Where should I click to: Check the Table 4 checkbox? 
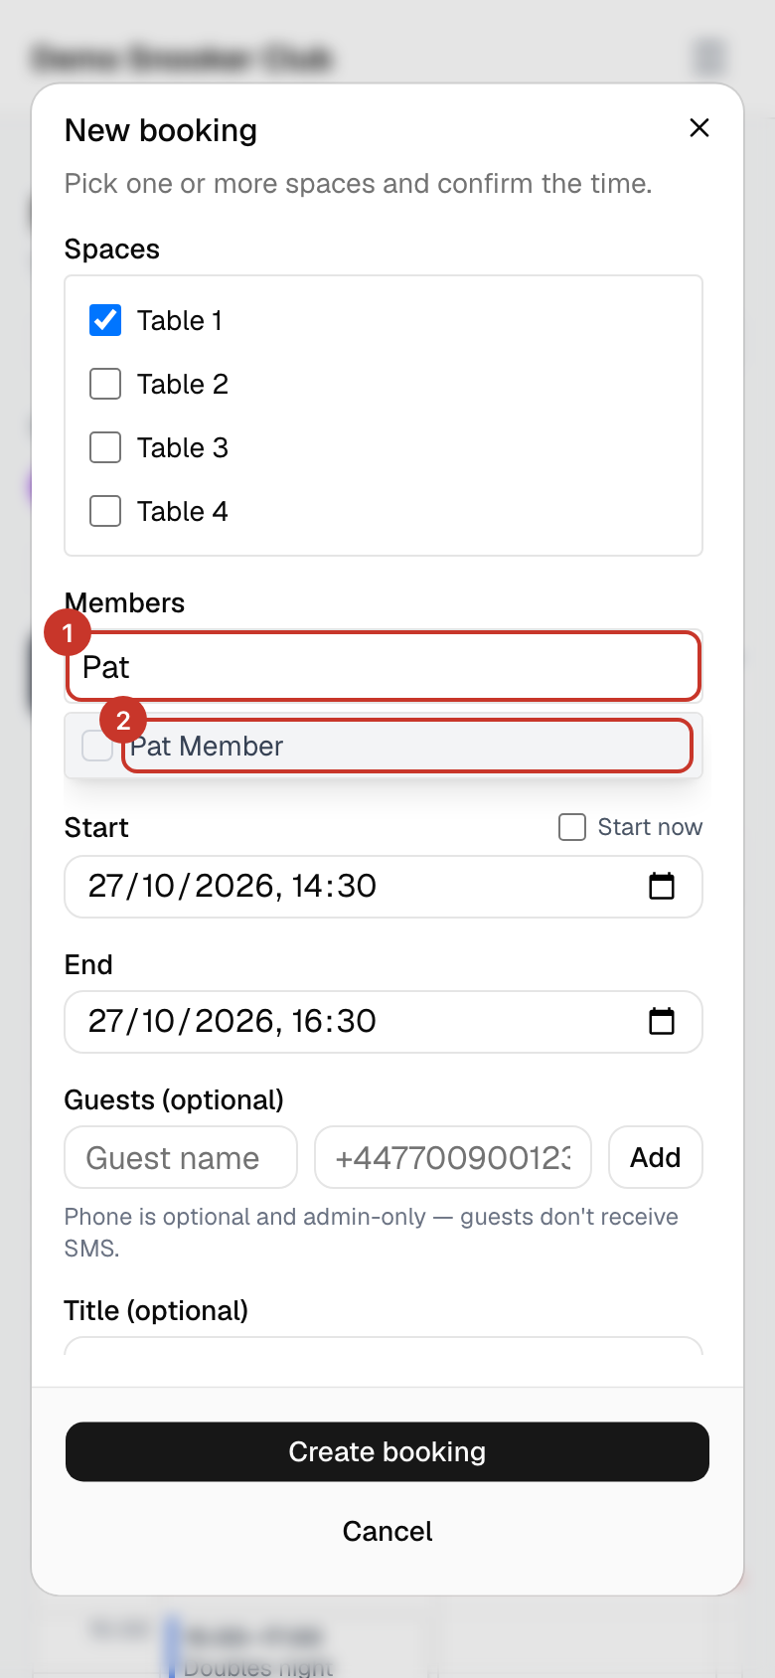[x=105, y=511]
